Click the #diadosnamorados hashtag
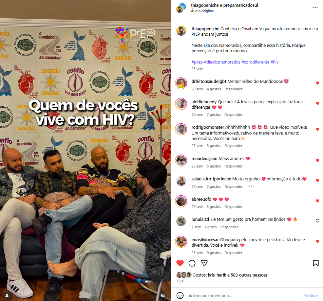The width and height of the screenshot is (323, 301). coord(222,62)
